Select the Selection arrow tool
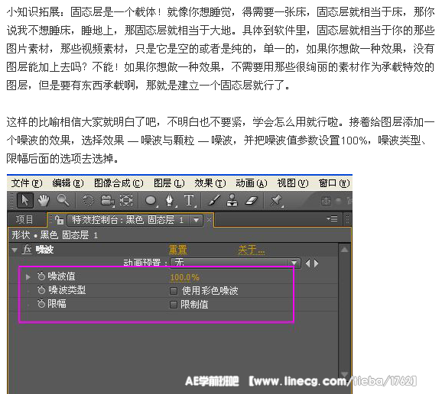The height and width of the screenshot is (394, 442). 25,201
